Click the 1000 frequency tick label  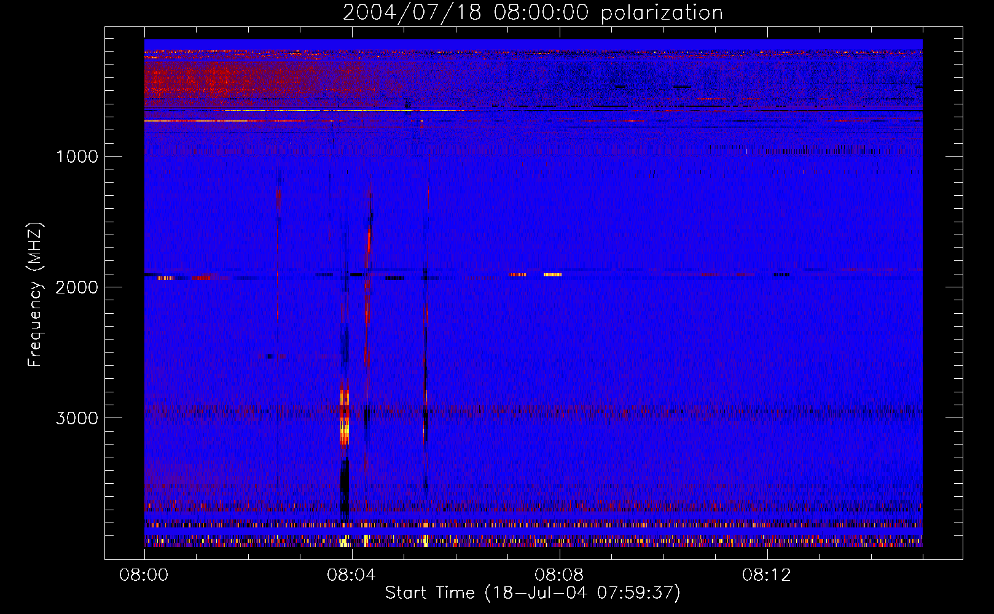tap(77, 157)
